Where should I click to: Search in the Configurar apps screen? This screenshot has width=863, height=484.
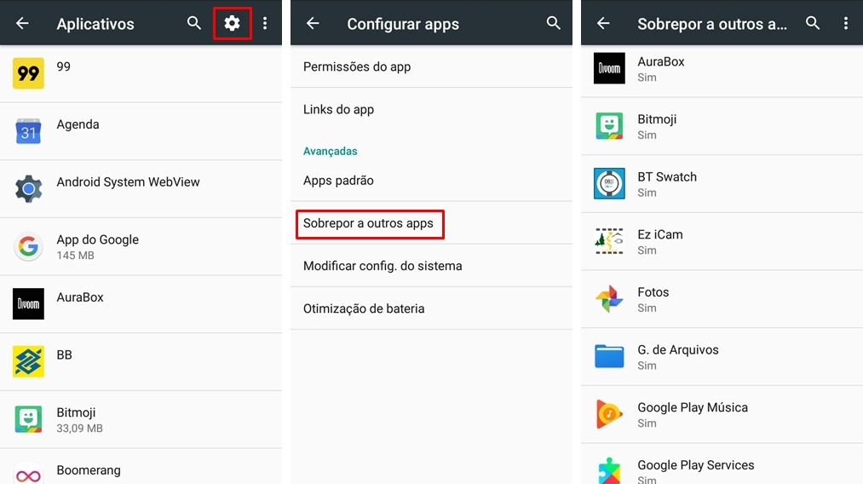click(553, 23)
